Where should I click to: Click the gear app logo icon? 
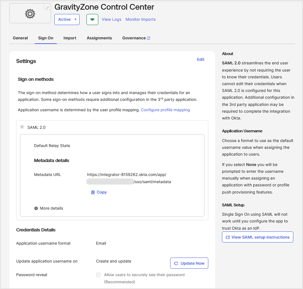(x=30, y=14)
